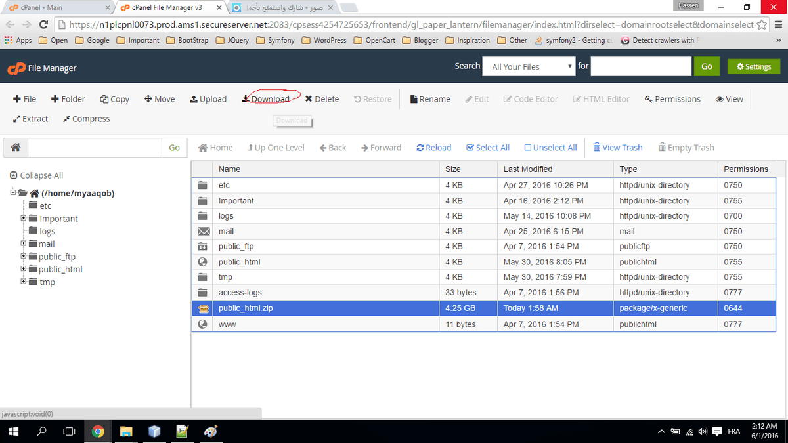Click the New File toolbar button
This screenshot has height=443, width=788.
tap(25, 99)
